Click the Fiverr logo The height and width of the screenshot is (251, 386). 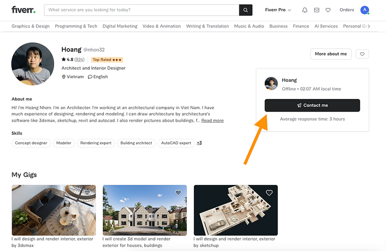(x=23, y=10)
